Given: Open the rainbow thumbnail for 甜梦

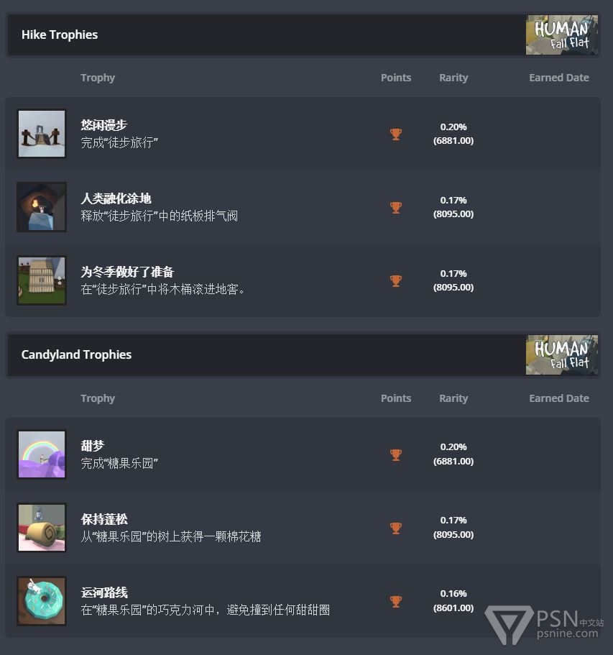Looking at the screenshot, I should (x=42, y=454).
